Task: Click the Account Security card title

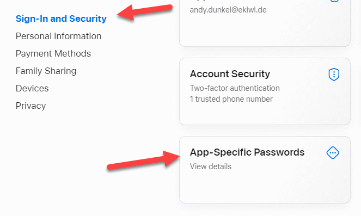Action: click(x=230, y=74)
